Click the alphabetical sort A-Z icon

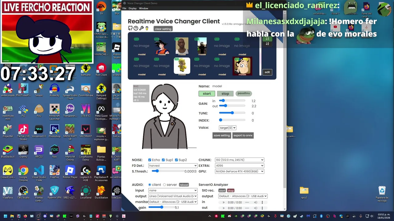pyautogui.click(x=267, y=44)
